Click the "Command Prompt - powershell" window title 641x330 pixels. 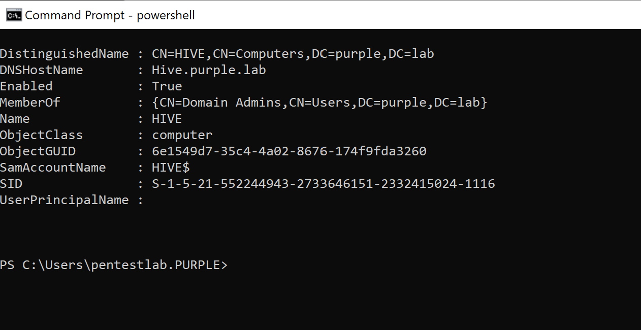[110, 15]
